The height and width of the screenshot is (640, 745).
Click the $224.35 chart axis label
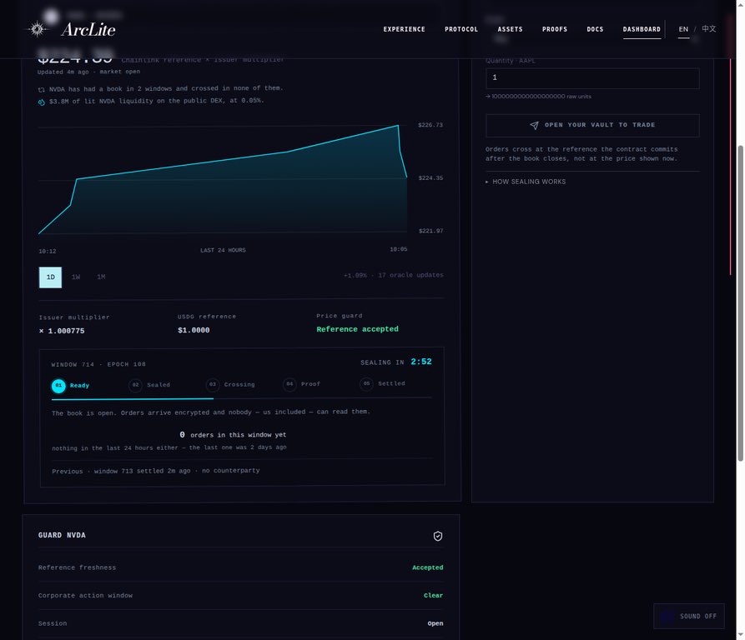(x=430, y=178)
